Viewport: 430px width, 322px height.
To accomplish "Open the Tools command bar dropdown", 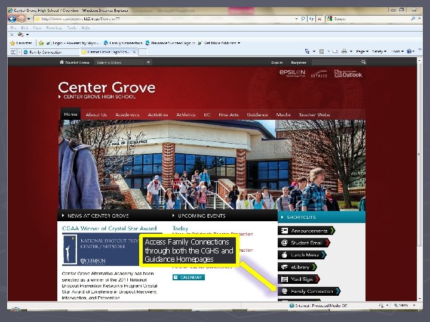I will coord(397,51).
